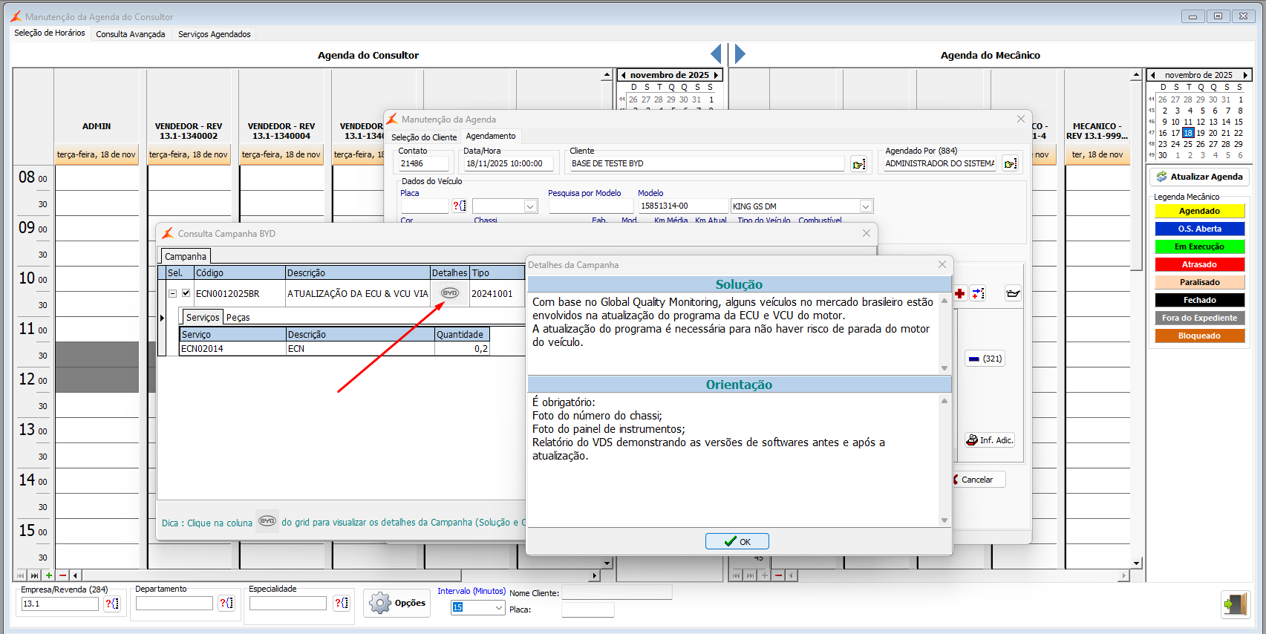The image size is (1266, 634).
Task: Click the blue and red arrows list icon
Action: tap(978, 293)
